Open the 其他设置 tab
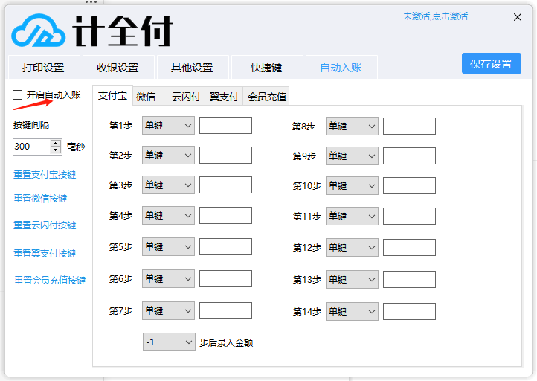Viewport: 537px width, 381px height. (192, 68)
